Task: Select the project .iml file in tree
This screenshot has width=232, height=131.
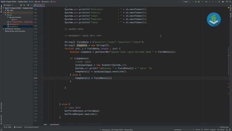Action: click(x=20, y=22)
